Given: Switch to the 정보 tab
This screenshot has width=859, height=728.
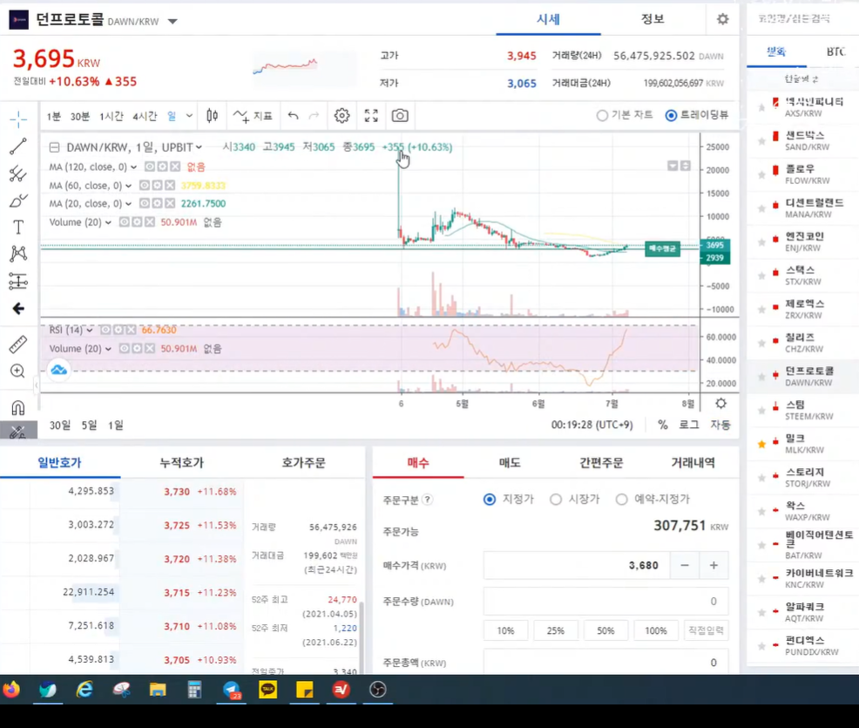Looking at the screenshot, I should coord(653,19).
